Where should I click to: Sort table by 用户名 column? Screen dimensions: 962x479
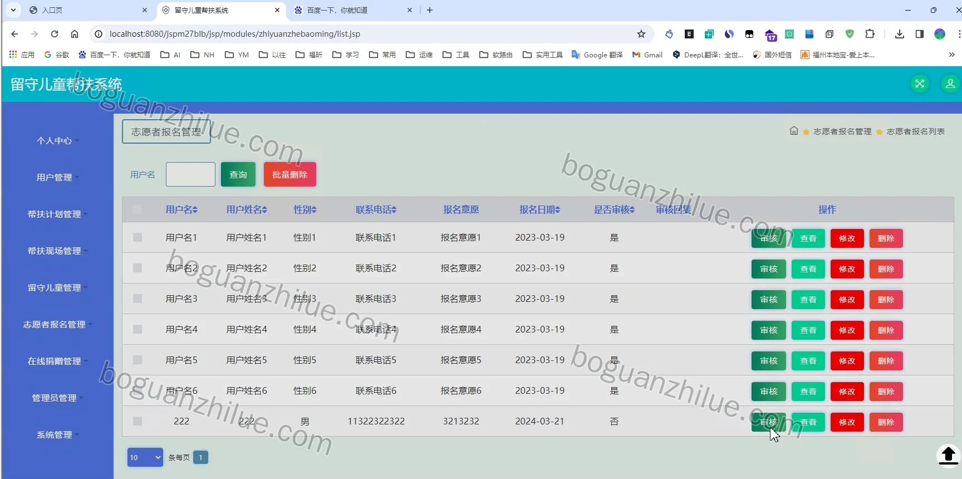click(x=181, y=209)
